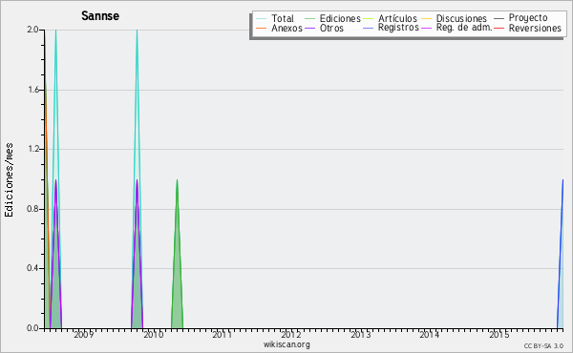Image resolution: width=573 pixels, height=353 pixels.
Task: Click the 2010 x-axis label
Action: (153, 334)
